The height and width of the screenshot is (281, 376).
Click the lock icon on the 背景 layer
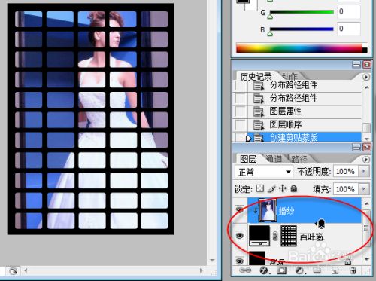coord(348,261)
